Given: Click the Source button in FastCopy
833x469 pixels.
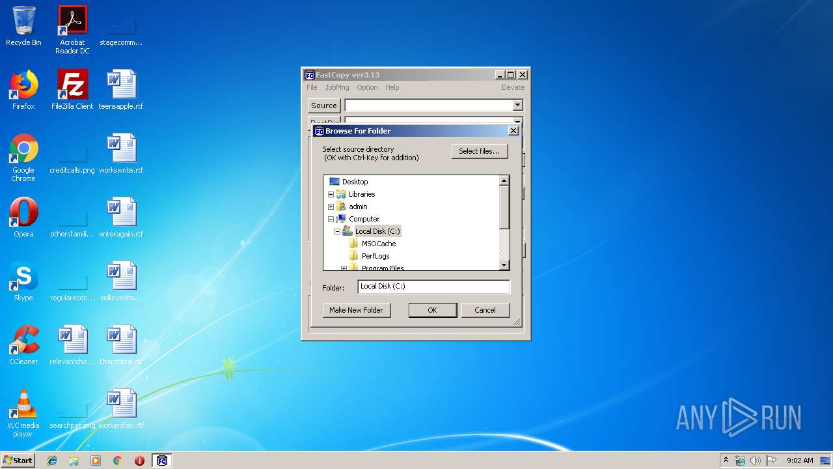Looking at the screenshot, I should tap(324, 106).
